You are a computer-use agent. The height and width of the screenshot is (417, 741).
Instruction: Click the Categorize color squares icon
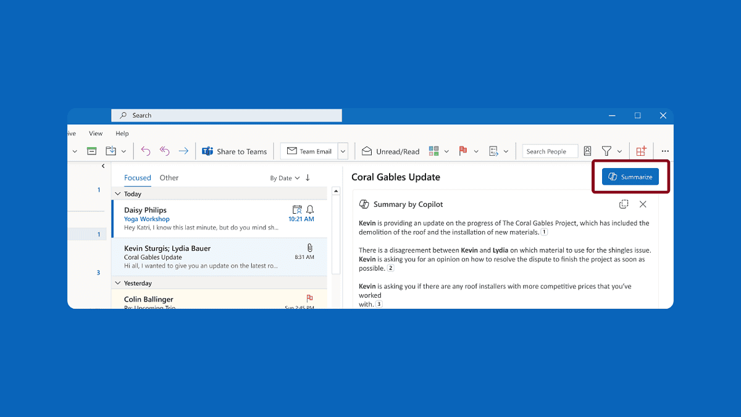(433, 151)
